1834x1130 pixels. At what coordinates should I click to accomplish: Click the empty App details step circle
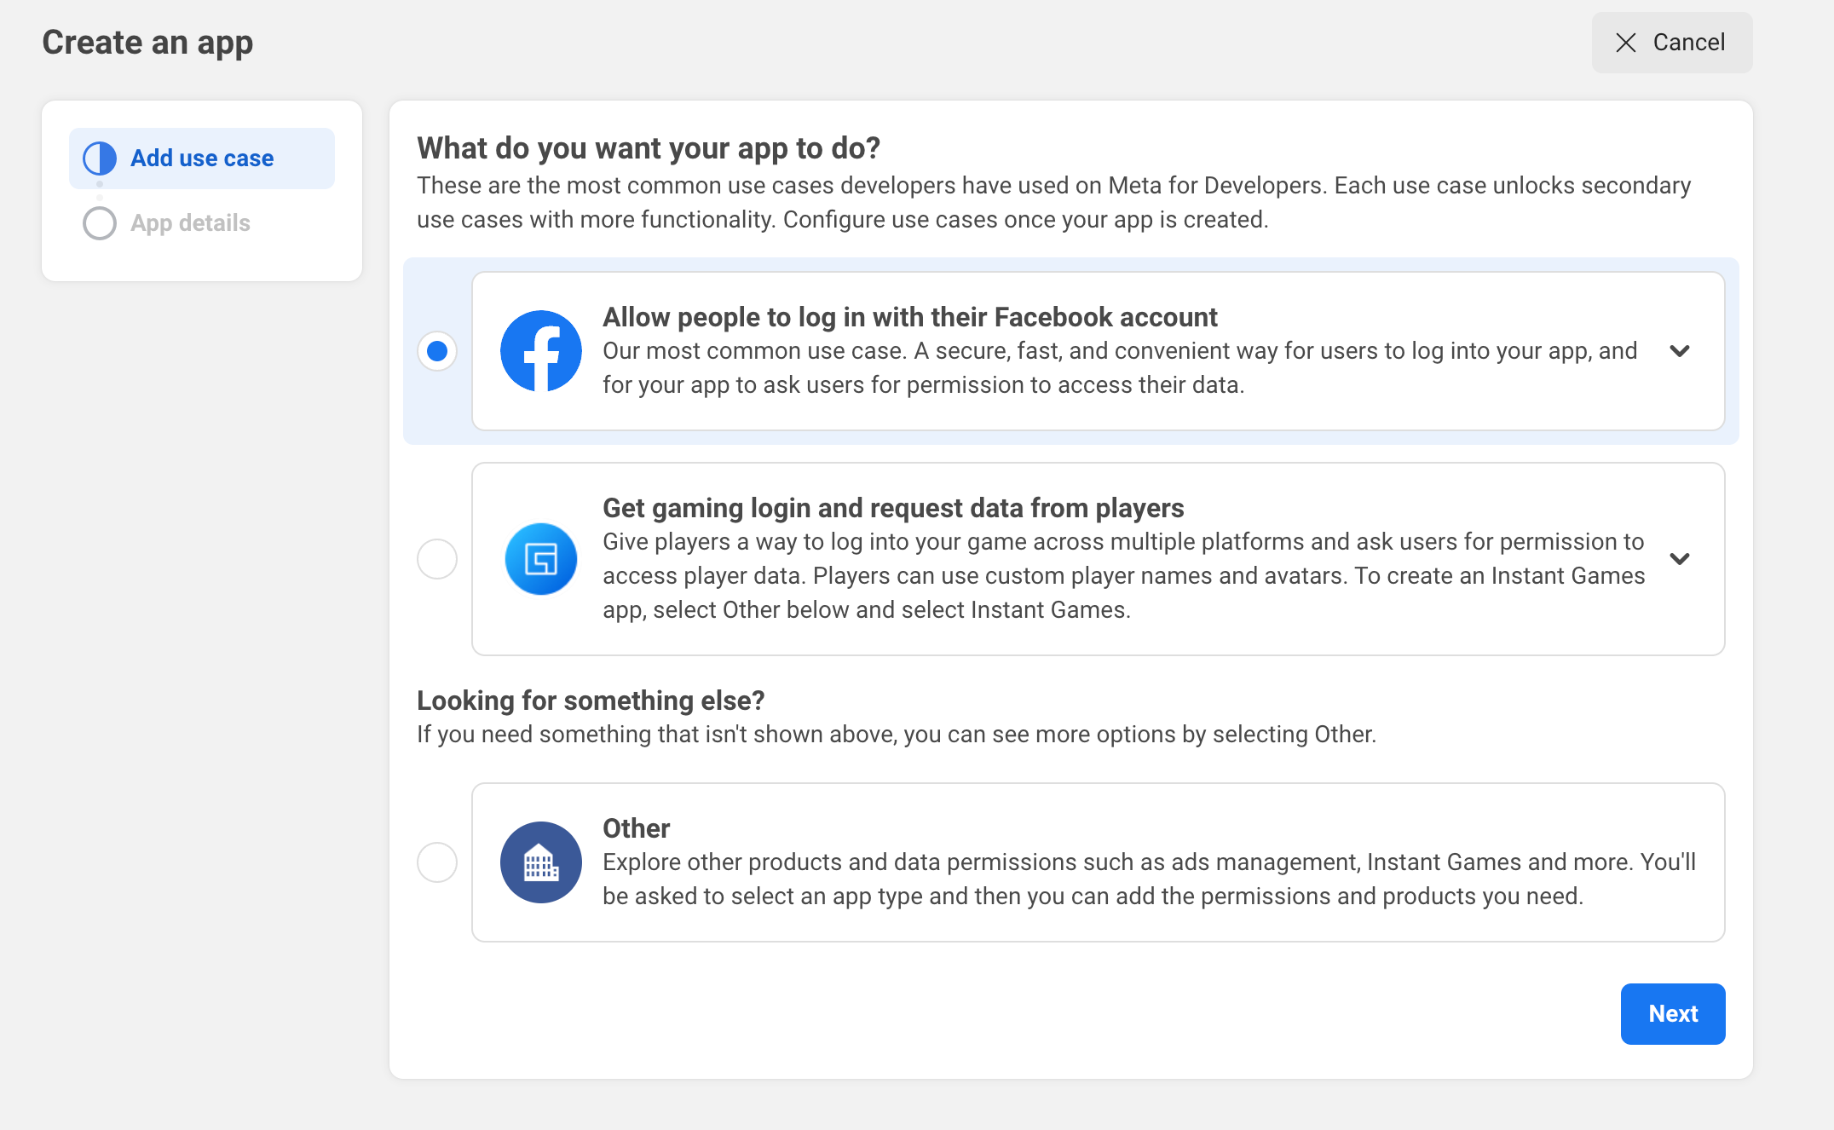[x=100, y=223]
